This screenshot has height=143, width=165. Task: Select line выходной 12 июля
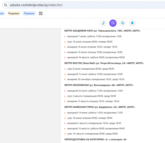click(x=95, y=74)
